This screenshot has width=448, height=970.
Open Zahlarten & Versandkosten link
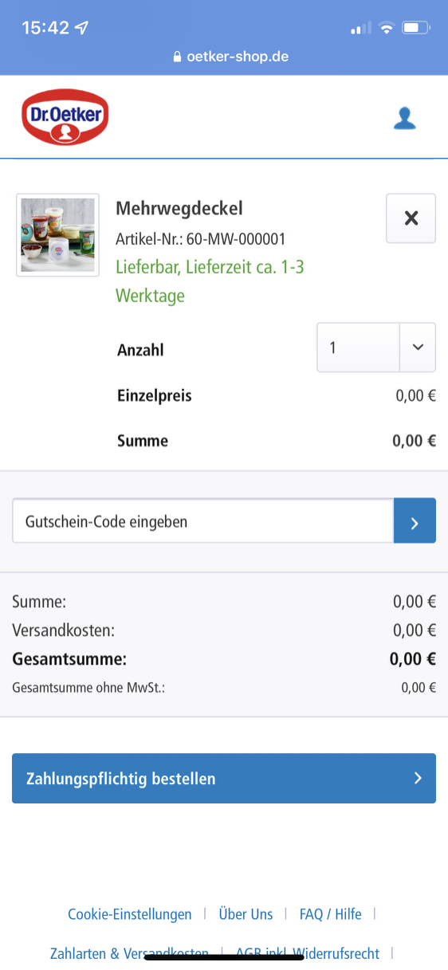(129, 953)
